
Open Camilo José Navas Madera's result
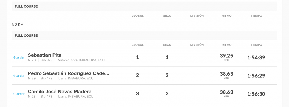(x=60, y=92)
